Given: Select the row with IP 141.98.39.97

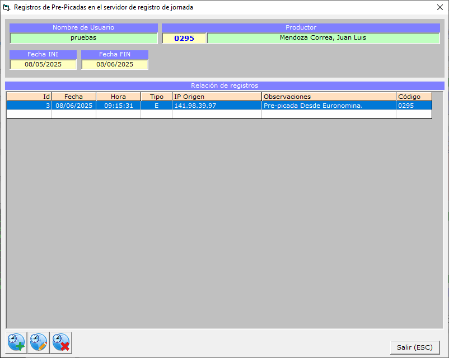Looking at the screenshot, I should 217,106.
